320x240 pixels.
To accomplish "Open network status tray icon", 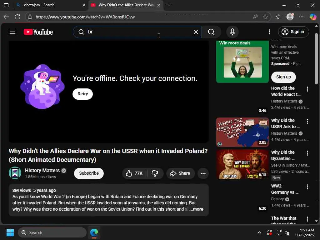I will click(x=279, y=232).
